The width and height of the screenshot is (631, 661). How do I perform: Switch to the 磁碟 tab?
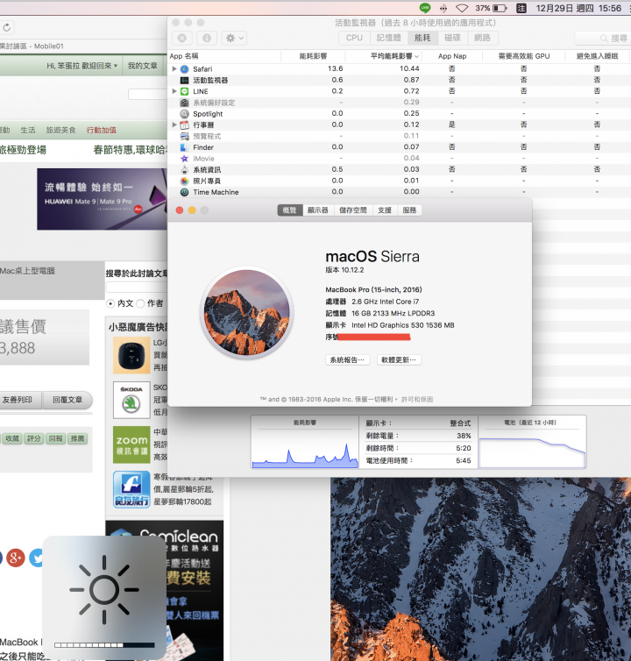[x=453, y=38]
